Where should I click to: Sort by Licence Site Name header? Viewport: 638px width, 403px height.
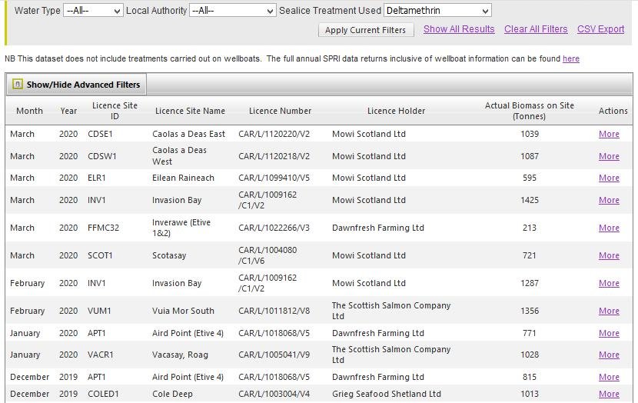[x=190, y=111]
